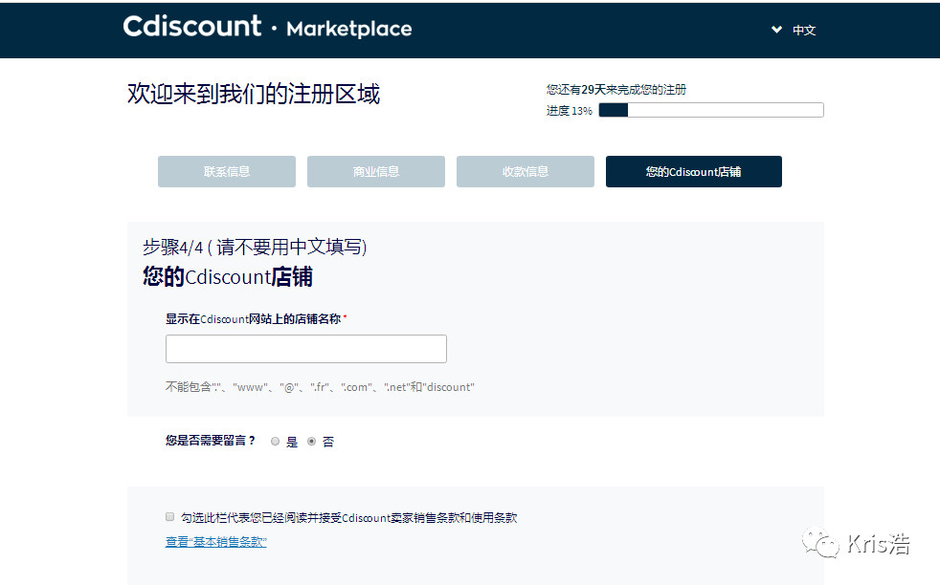Click the registration progress bar
The width and height of the screenshot is (940, 585).
click(711, 110)
